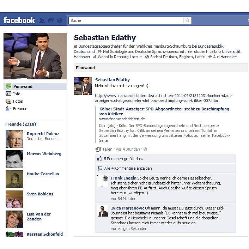Click Leibniz Universität Hannover link
Image resolution: width=249 pixels, height=249 pixels.
[225, 51]
